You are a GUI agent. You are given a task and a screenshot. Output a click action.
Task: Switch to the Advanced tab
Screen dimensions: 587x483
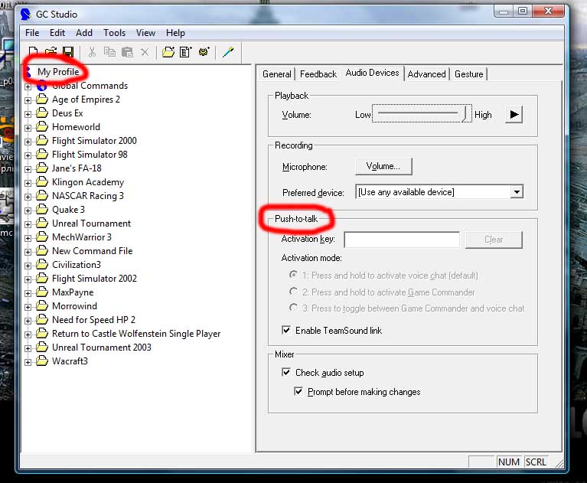pyautogui.click(x=426, y=74)
